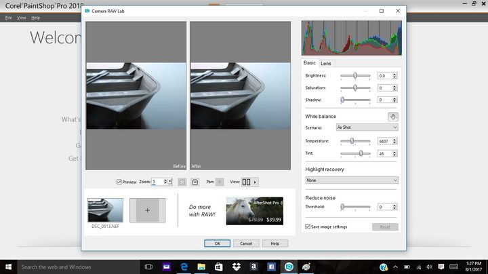Adjust the Temperature value stepper
Viewport: 488px width, 274px height.
point(394,141)
